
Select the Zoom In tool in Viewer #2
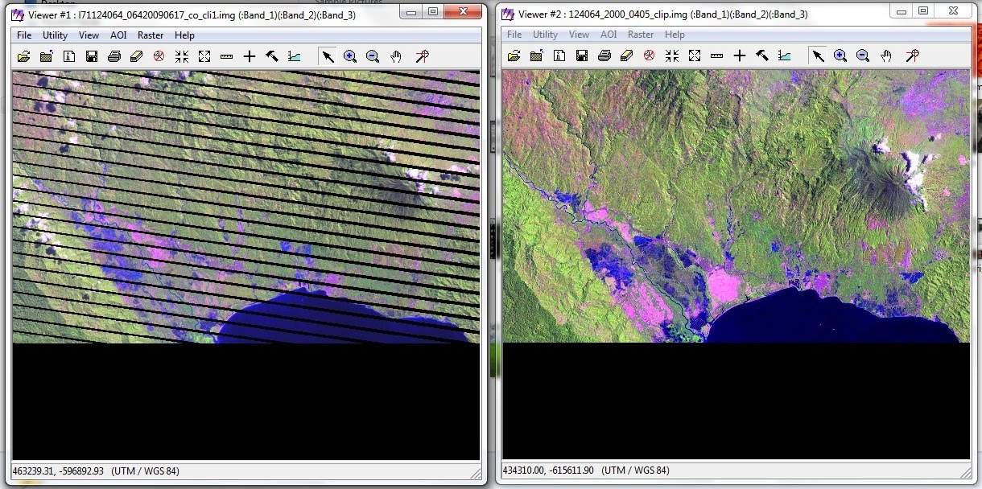click(x=841, y=55)
